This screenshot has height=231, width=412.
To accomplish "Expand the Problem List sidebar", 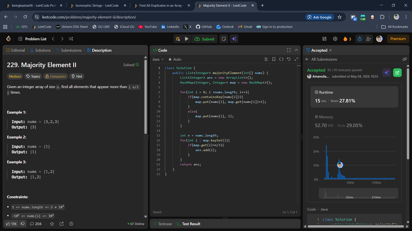I will pyautogui.click(x=32, y=39).
